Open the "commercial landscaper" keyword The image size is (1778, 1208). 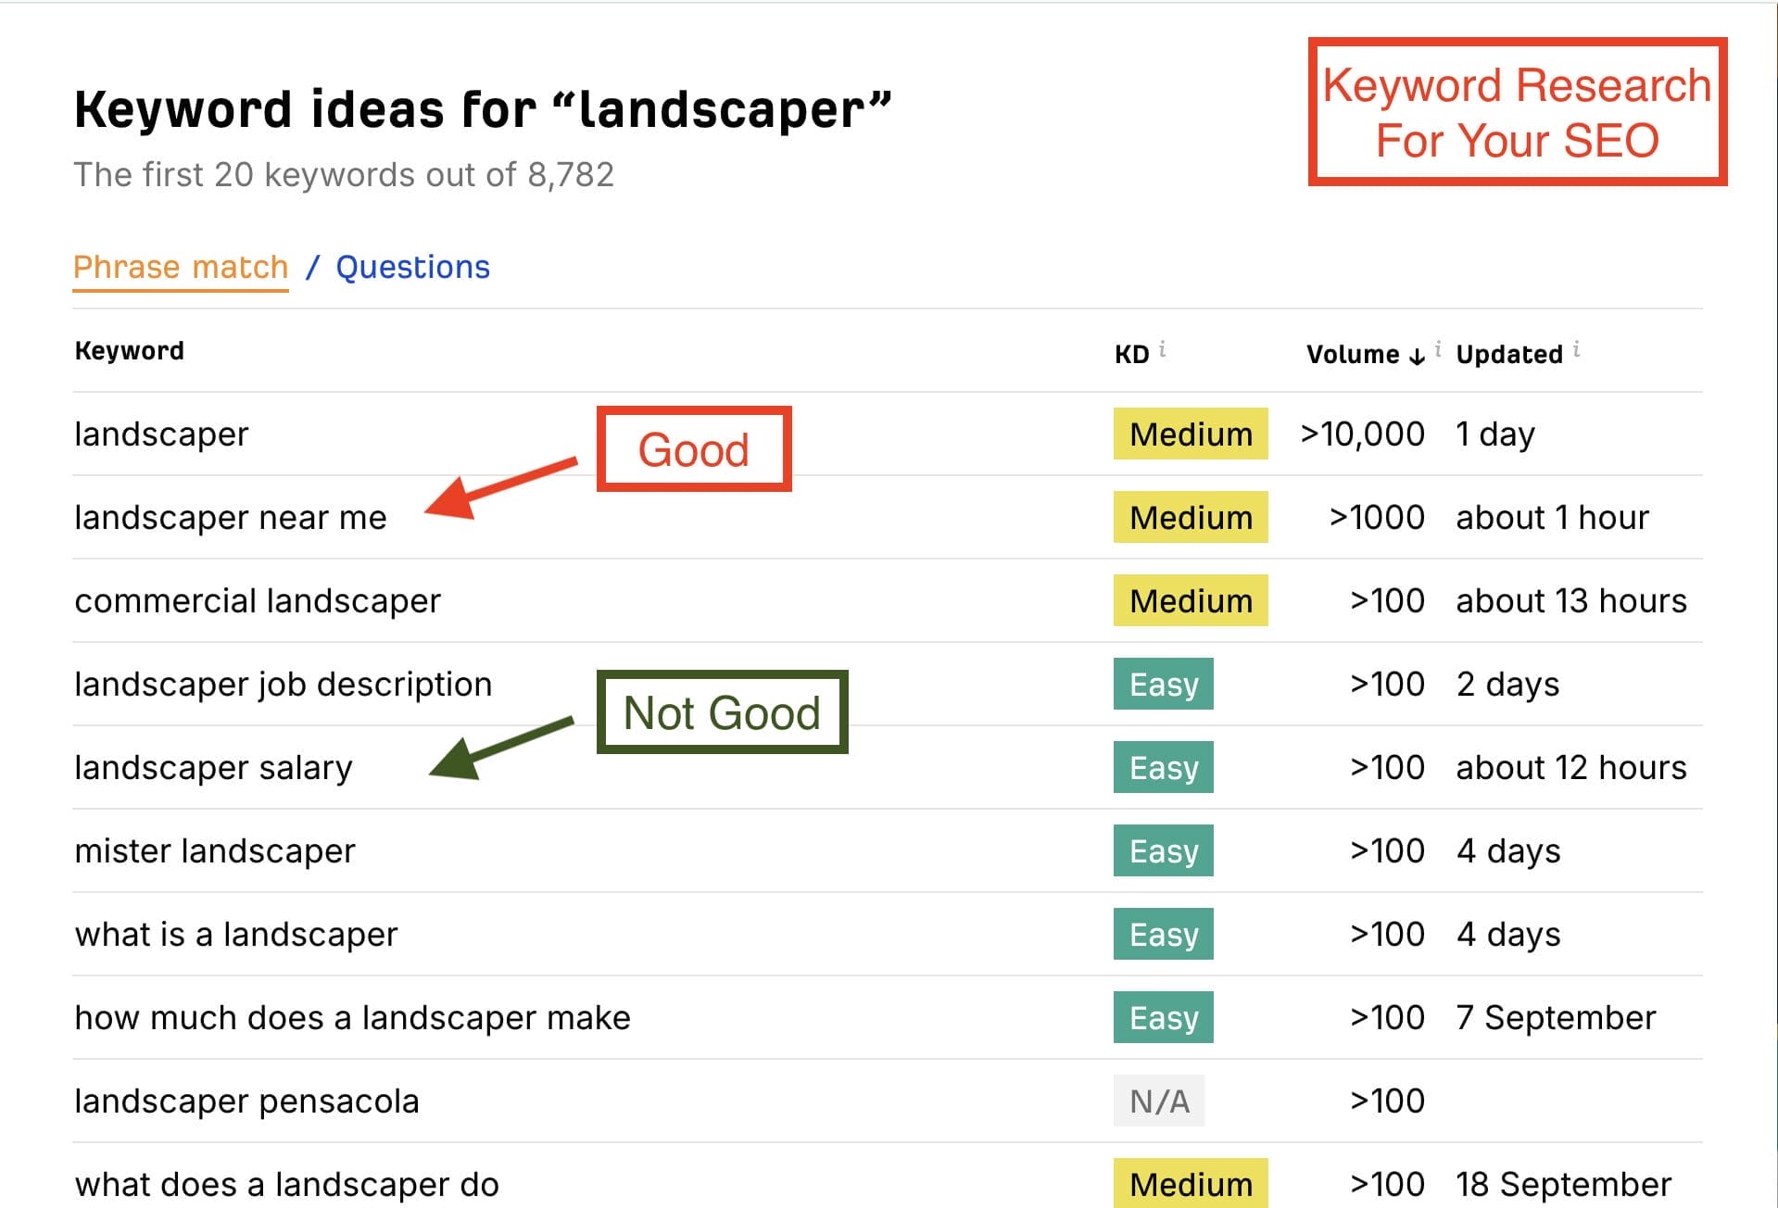[x=258, y=600]
